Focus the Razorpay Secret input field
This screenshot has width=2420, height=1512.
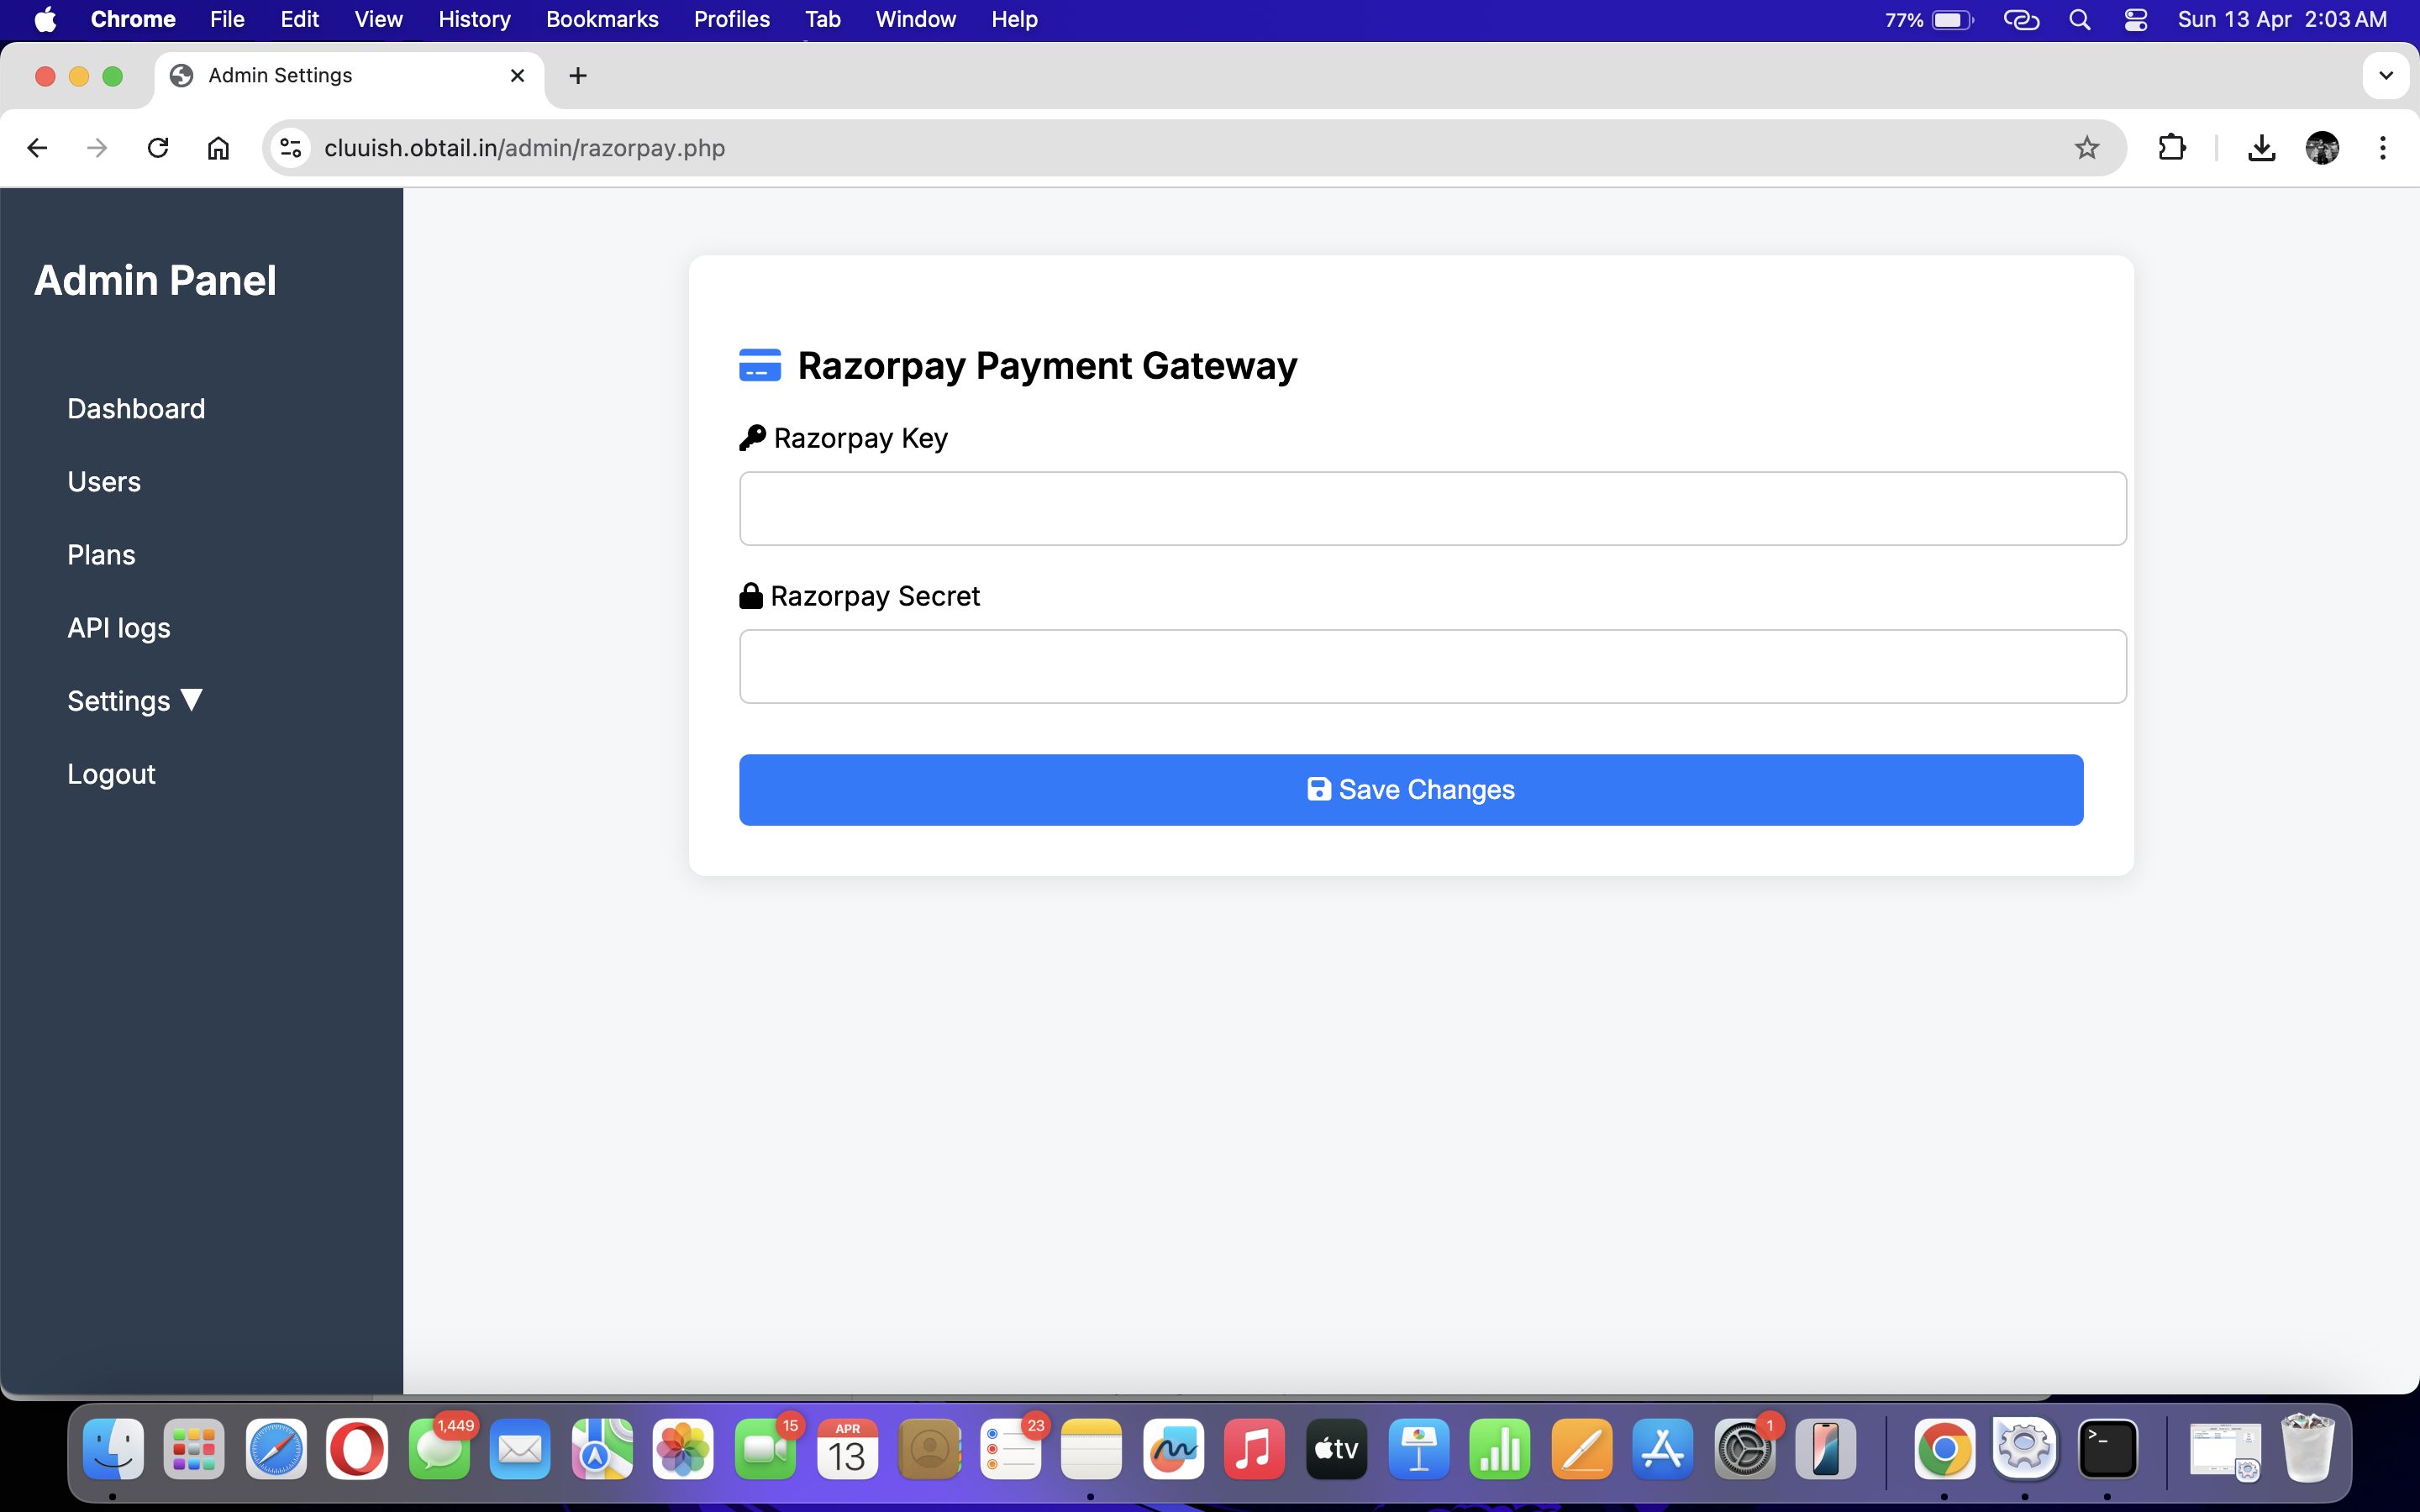(x=1432, y=666)
